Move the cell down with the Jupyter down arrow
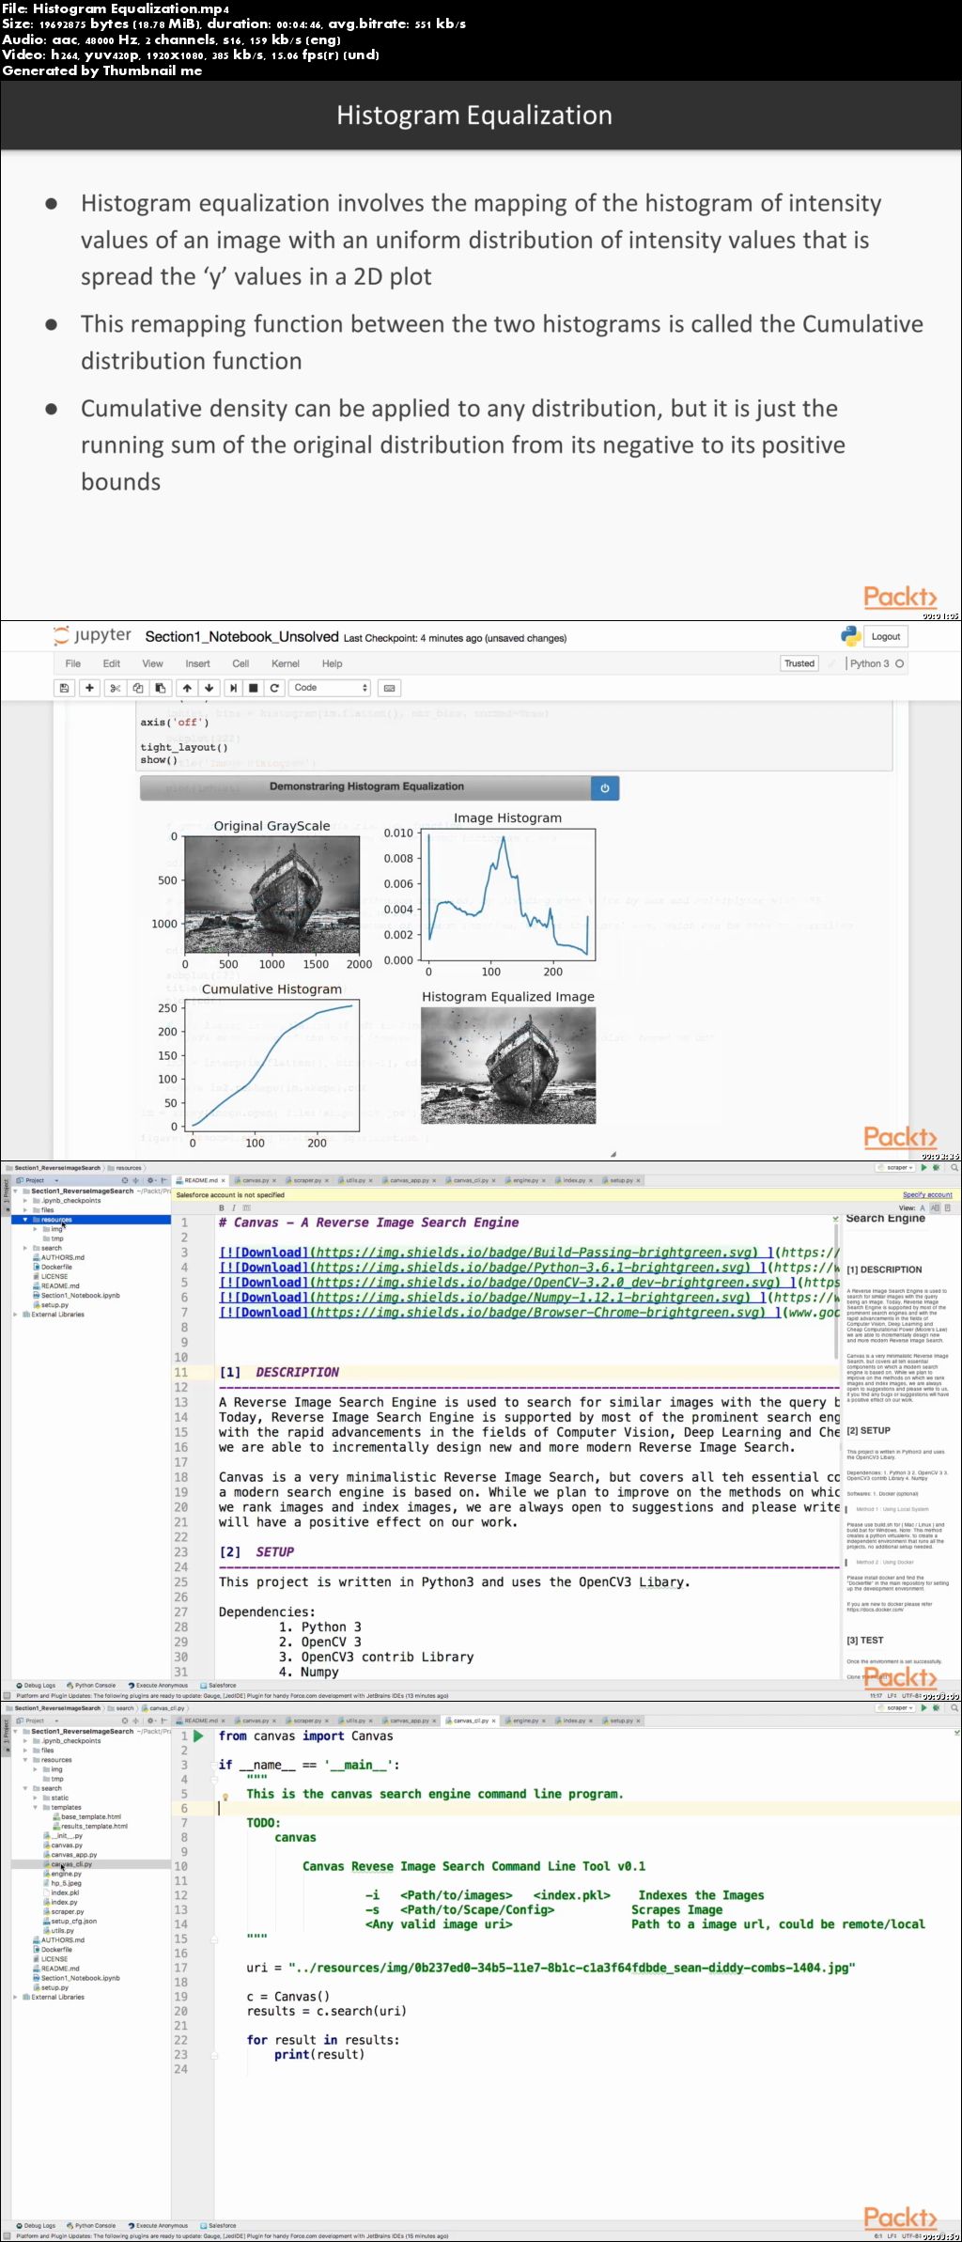The width and height of the screenshot is (962, 2242). [209, 688]
